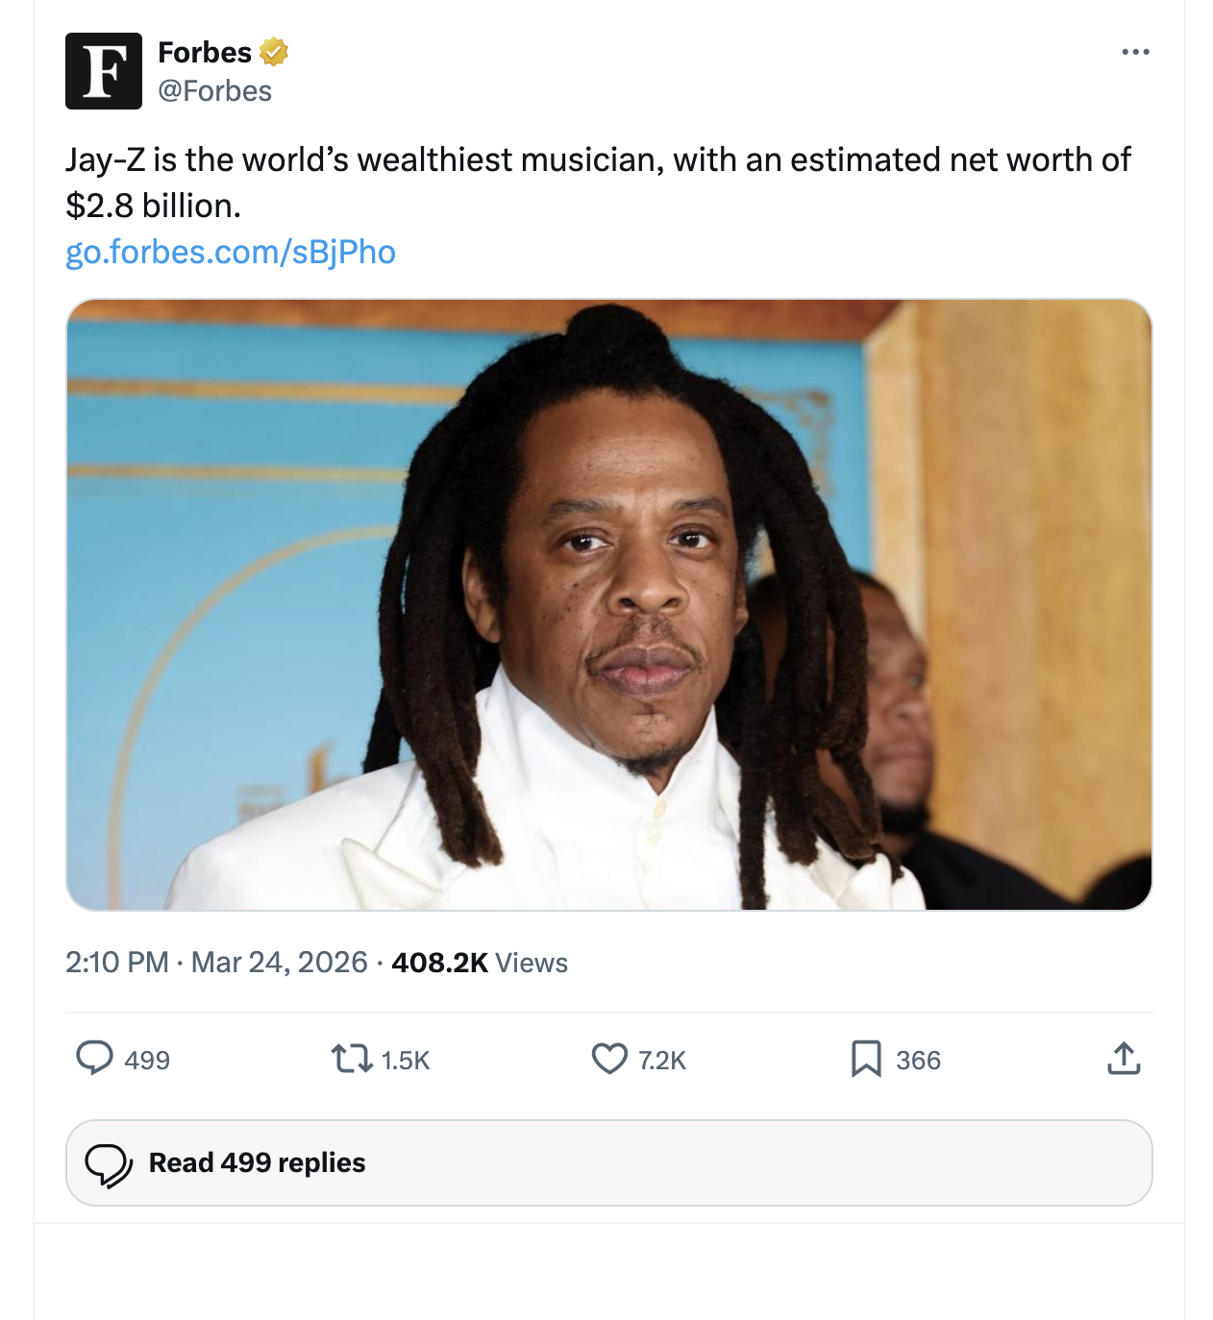Click the double-bubble icon in the replies button
Image resolution: width=1213 pixels, height=1320 pixels.
click(x=109, y=1163)
